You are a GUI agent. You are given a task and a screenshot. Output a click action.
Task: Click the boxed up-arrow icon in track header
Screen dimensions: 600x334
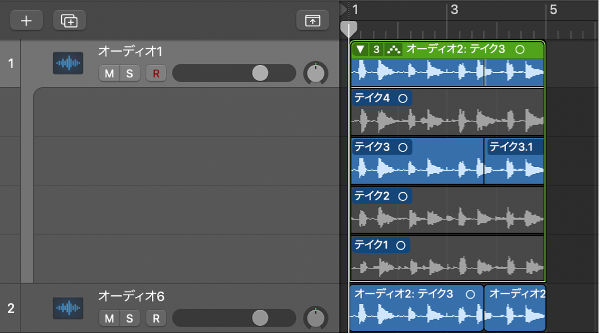313,20
